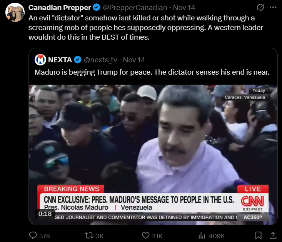Click the 0:18 video duration badge
282x242 pixels.
[45, 214]
